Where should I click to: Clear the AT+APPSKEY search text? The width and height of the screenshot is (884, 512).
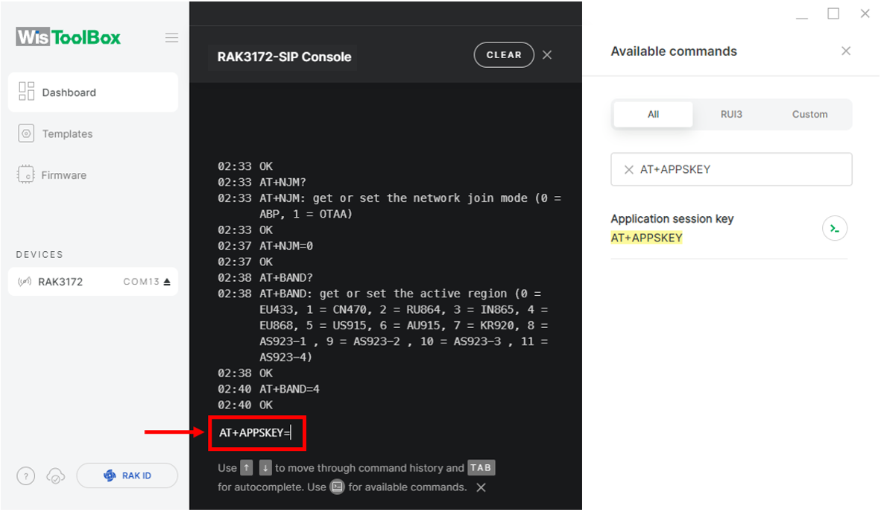click(628, 169)
